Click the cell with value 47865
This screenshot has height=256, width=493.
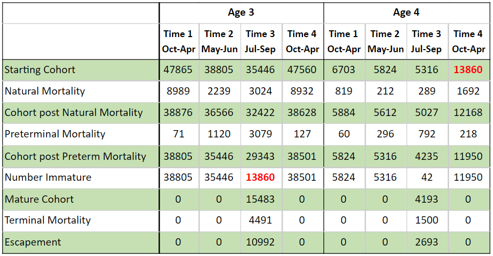pos(178,69)
